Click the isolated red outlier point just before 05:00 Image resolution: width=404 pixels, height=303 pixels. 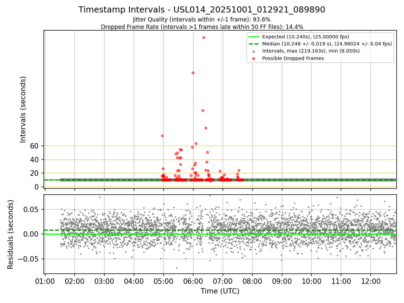(162, 136)
